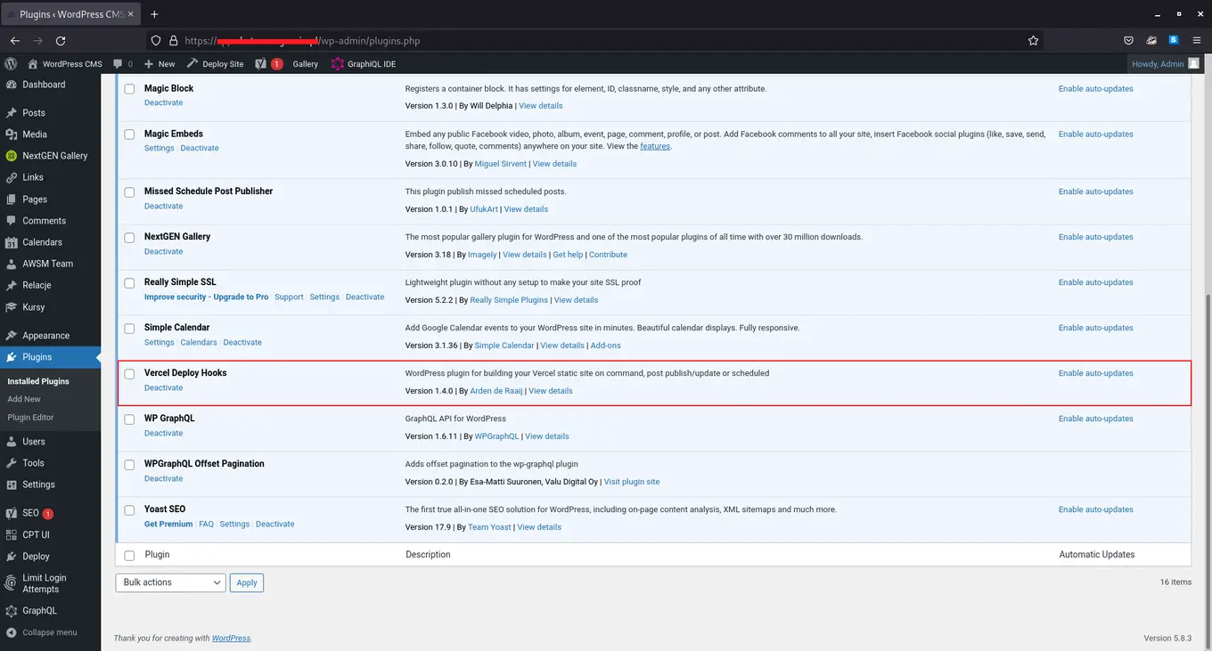Open the New menu in the admin bar

click(159, 63)
